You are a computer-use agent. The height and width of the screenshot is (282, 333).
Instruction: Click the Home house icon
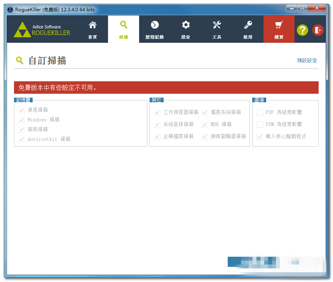(x=92, y=25)
